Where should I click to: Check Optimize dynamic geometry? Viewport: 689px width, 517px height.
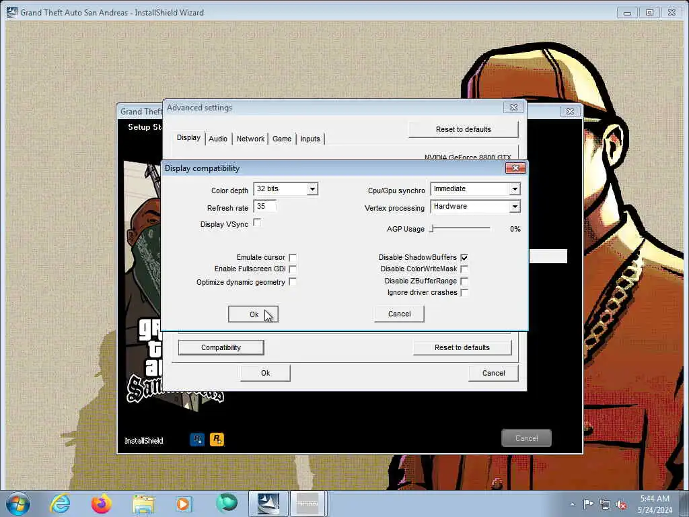[293, 282]
